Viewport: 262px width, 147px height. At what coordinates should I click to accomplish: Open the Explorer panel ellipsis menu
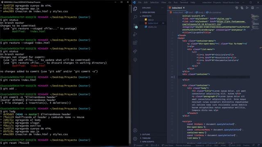pos(162,8)
